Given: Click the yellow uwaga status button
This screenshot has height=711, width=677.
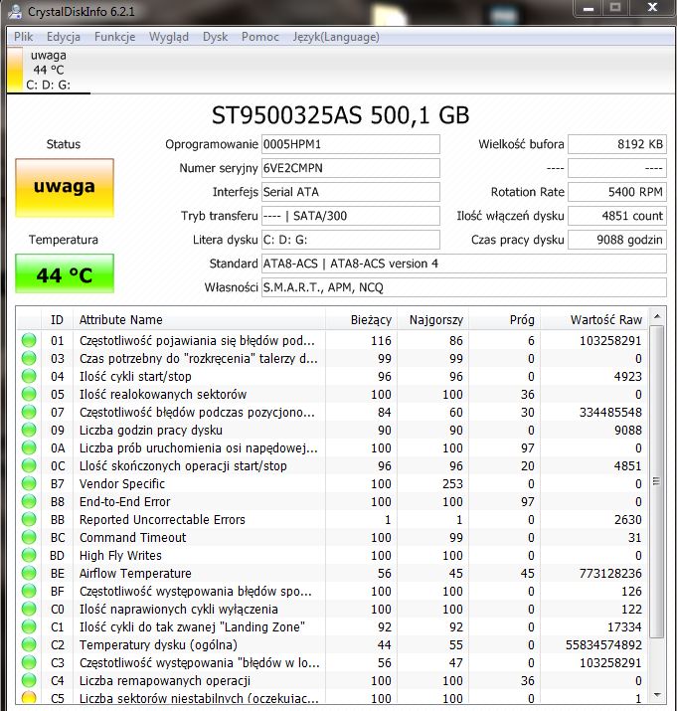Looking at the screenshot, I should 65,187.
